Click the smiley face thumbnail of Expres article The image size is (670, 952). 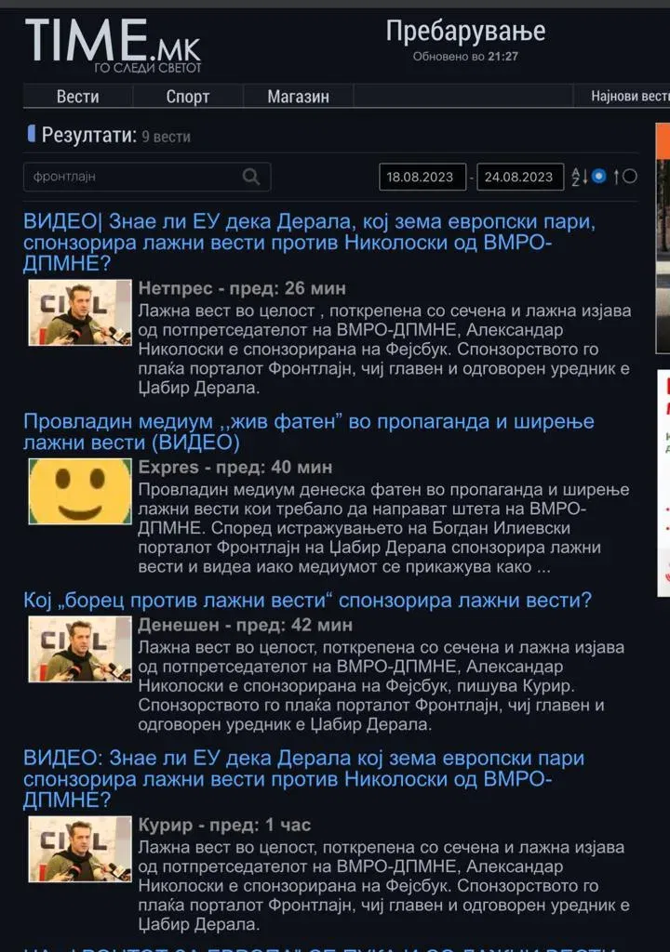(80, 491)
